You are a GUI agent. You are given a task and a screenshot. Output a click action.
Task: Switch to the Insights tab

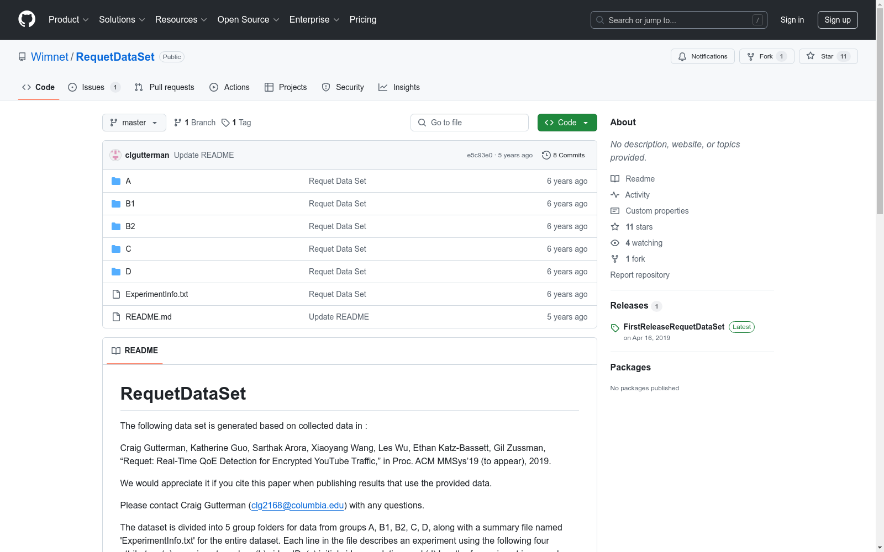tap(399, 87)
